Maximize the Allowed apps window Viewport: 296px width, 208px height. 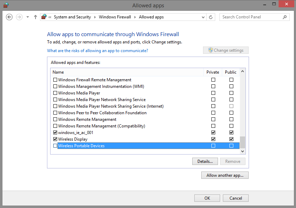(274, 4)
